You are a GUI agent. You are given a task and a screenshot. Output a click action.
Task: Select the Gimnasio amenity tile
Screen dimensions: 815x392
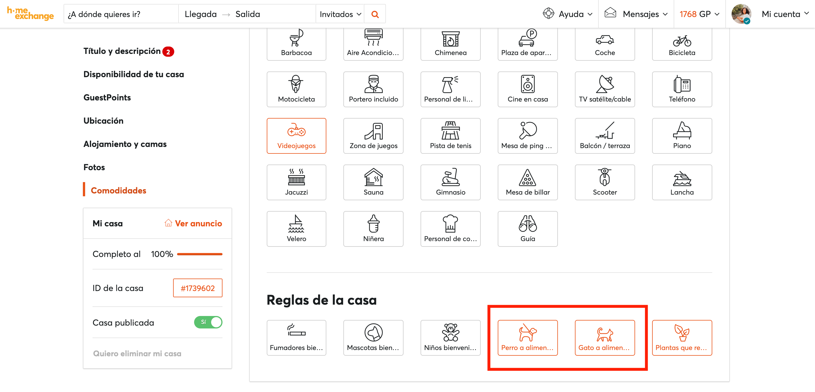450,182
